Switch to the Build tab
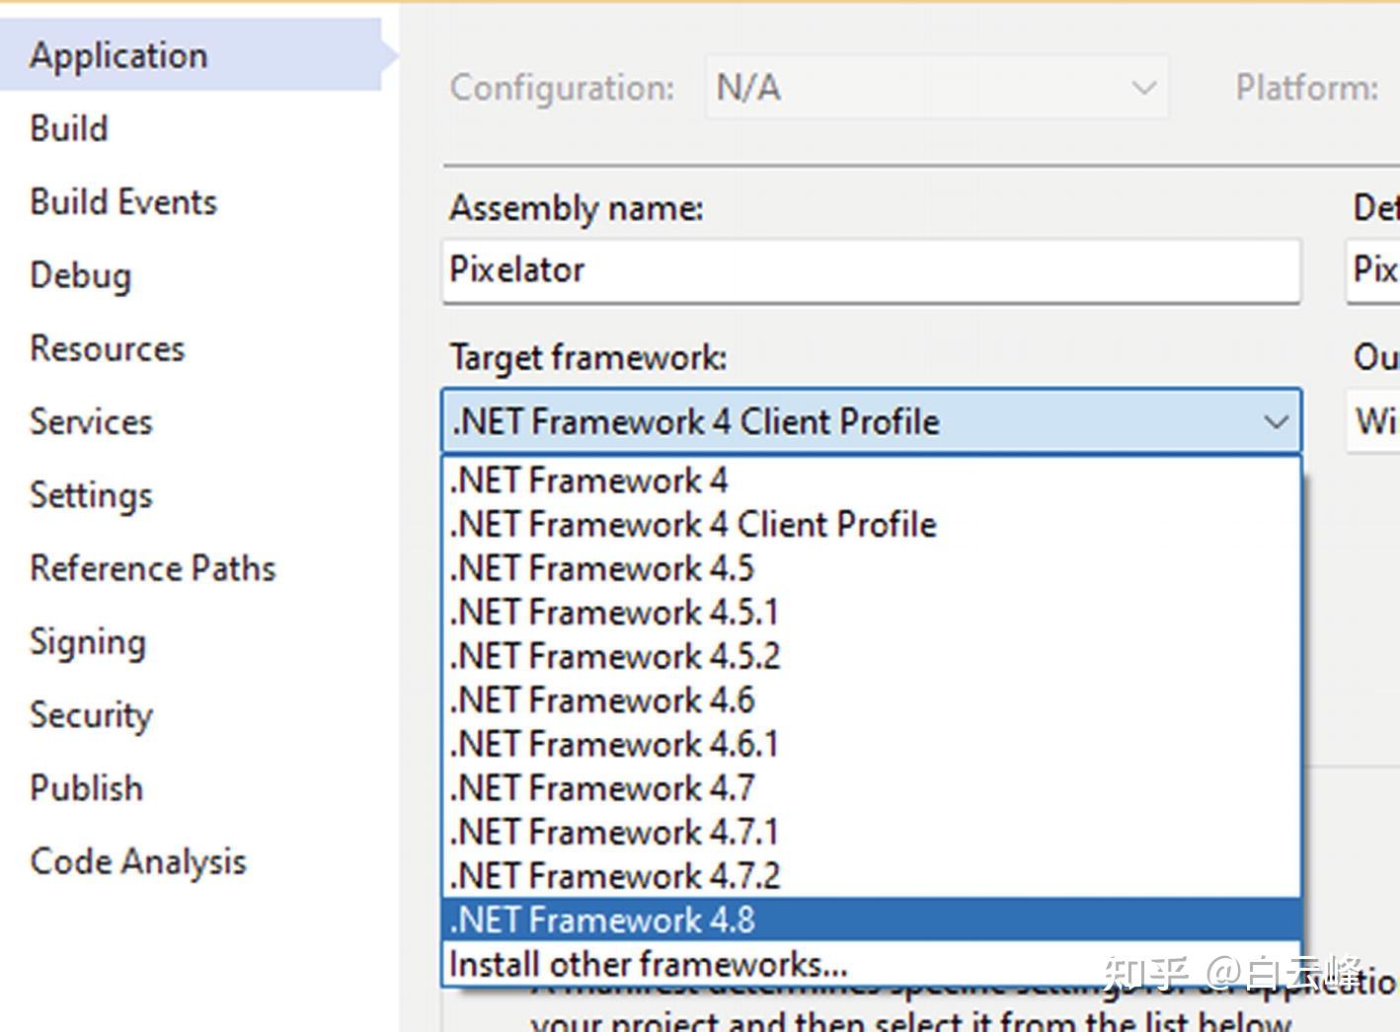 [69, 128]
